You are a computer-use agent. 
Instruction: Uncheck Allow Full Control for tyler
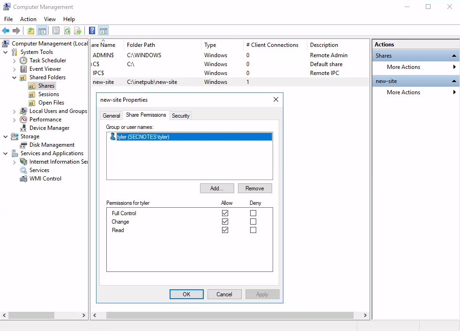(x=225, y=213)
